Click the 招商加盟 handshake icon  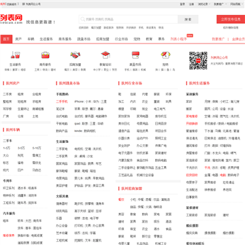[x=76, y=55]
